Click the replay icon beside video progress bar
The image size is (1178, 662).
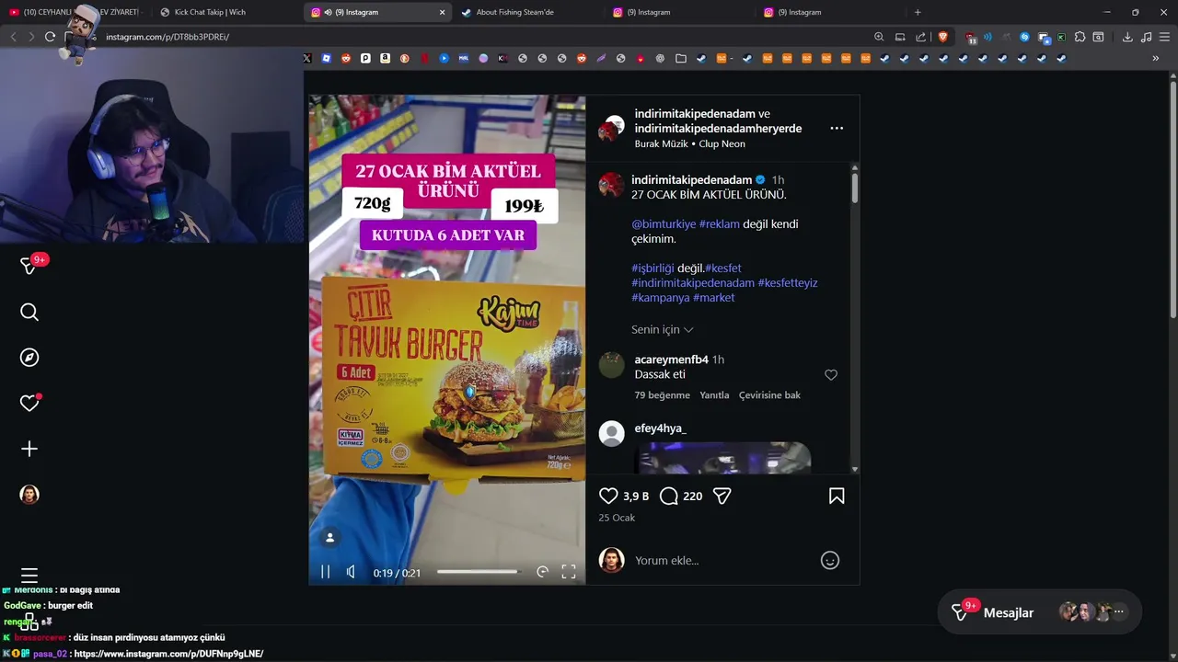coord(542,572)
